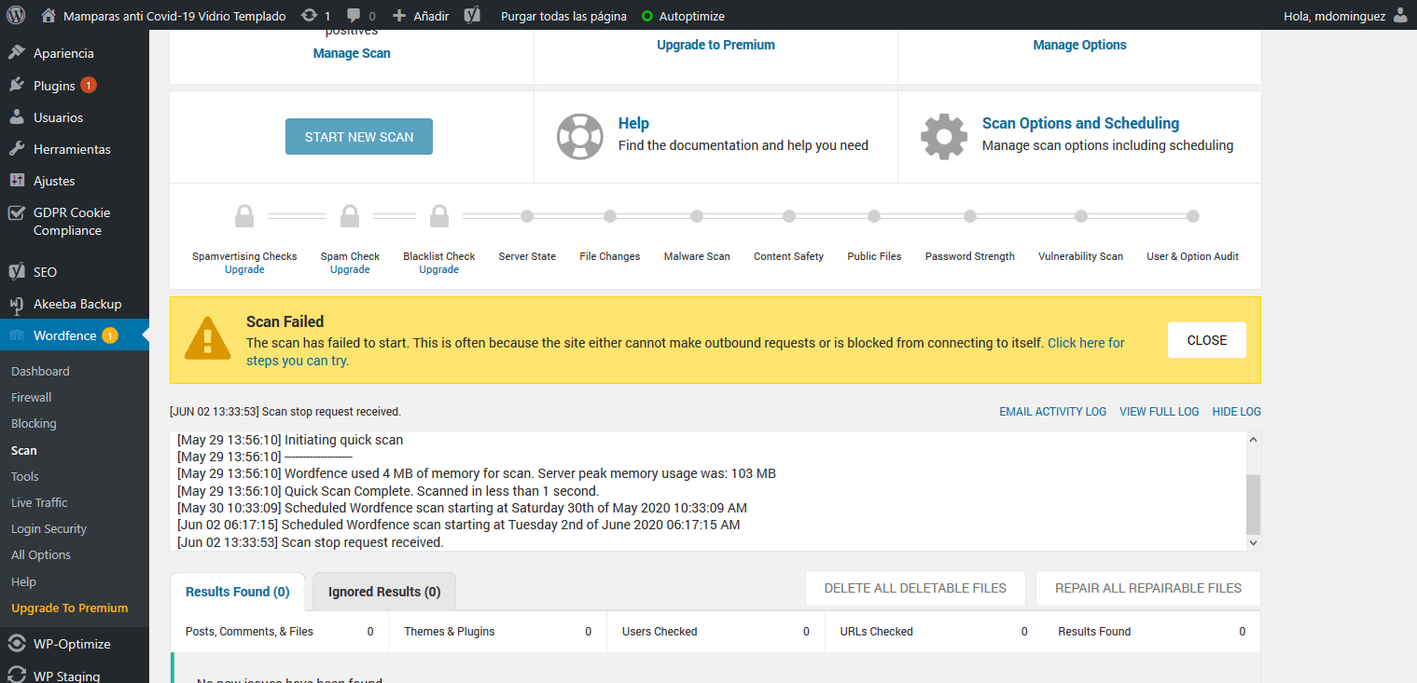The image size is (1417, 683).
Task: Click the Plugins plug icon
Action: pos(17,85)
